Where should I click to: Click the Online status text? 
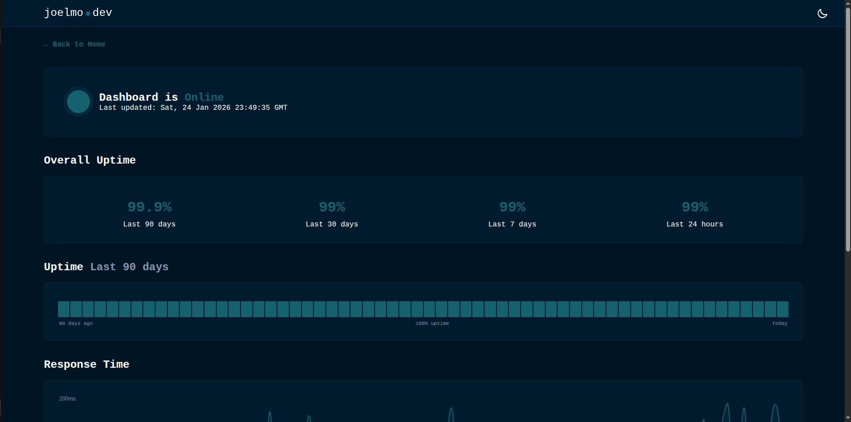click(x=204, y=97)
